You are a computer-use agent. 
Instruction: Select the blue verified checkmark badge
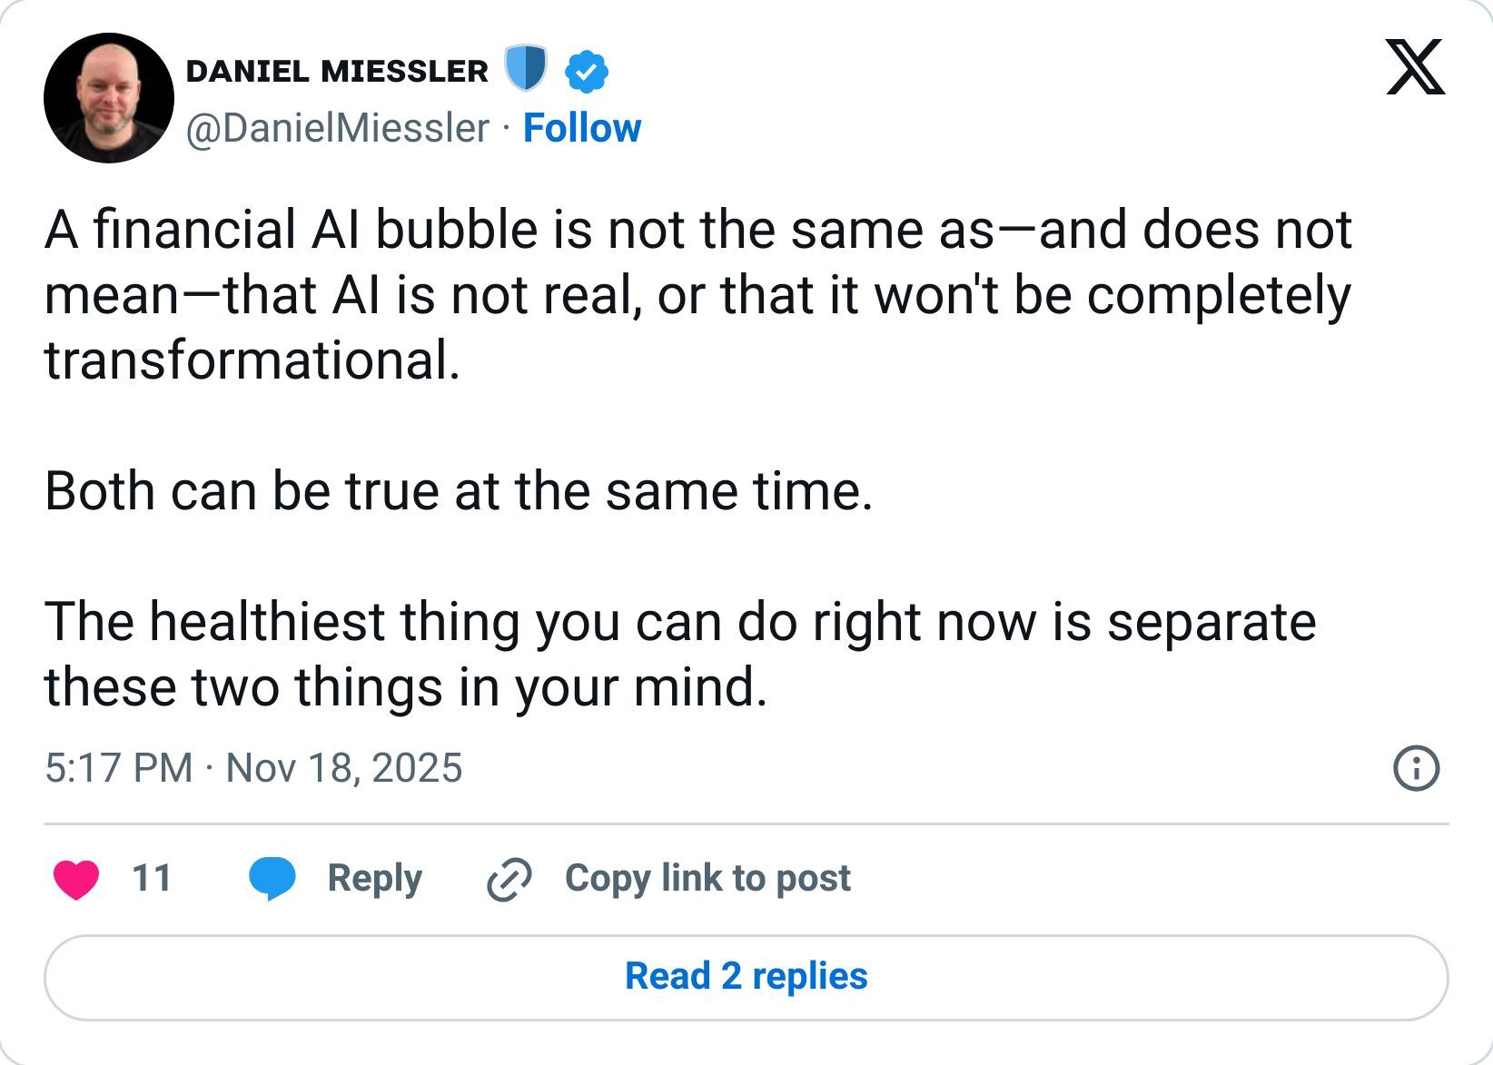pos(587,70)
